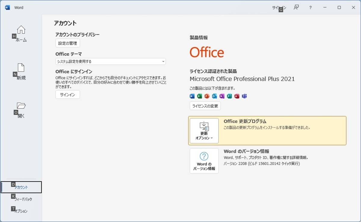Click the text この製品には以下が含まれます。
The width and height of the screenshot is (361, 222).
(212, 88)
